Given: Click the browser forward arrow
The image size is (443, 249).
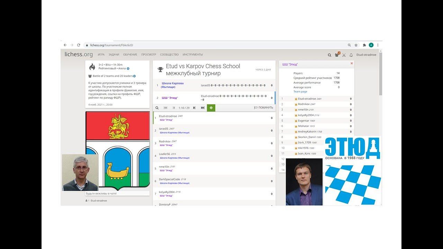Looking at the screenshot, I should pos(72,45).
